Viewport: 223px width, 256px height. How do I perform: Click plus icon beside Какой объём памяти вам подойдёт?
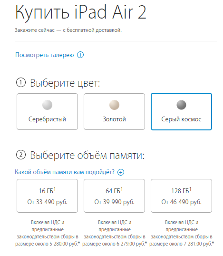point(121,172)
